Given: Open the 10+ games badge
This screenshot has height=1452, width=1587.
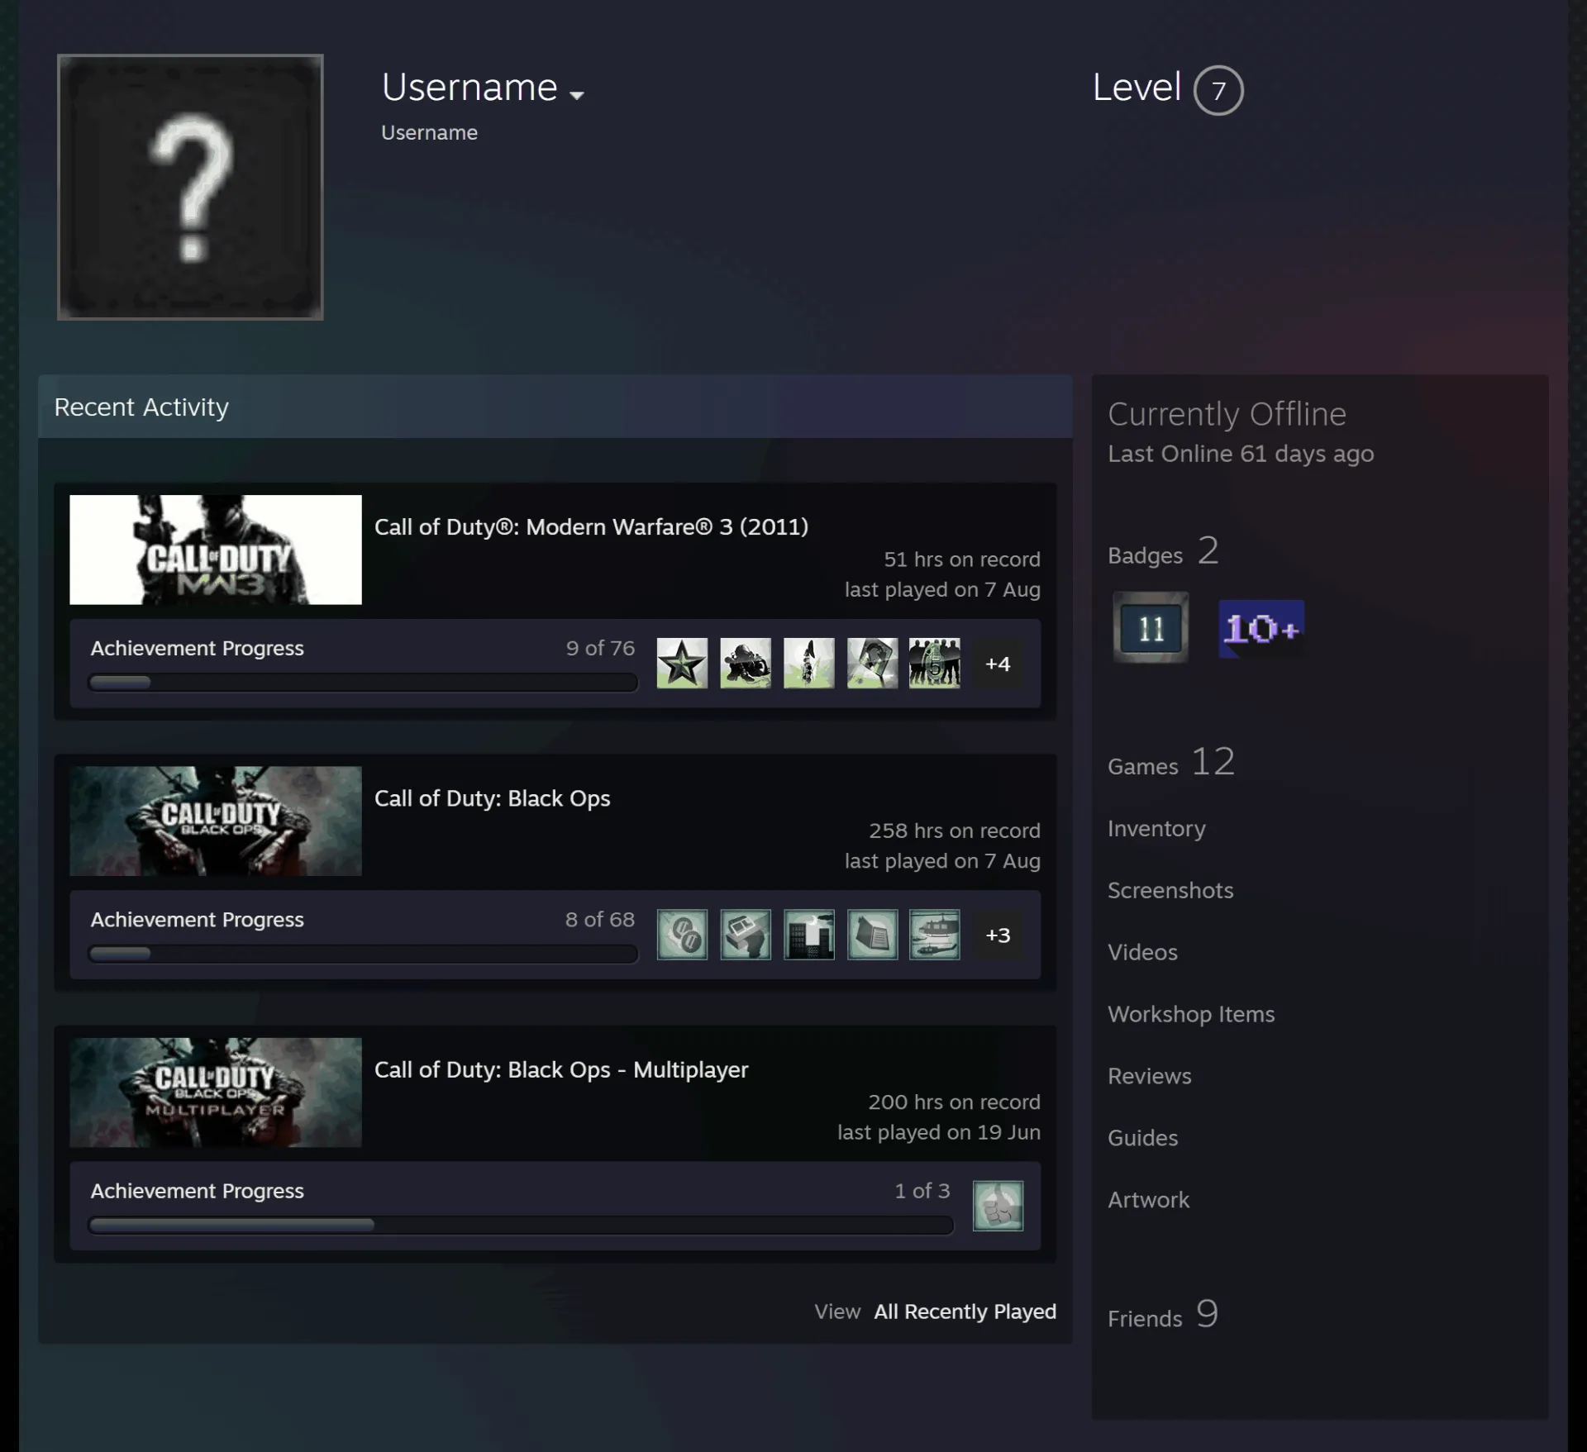Looking at the screenshot, I should (1261, 629).
